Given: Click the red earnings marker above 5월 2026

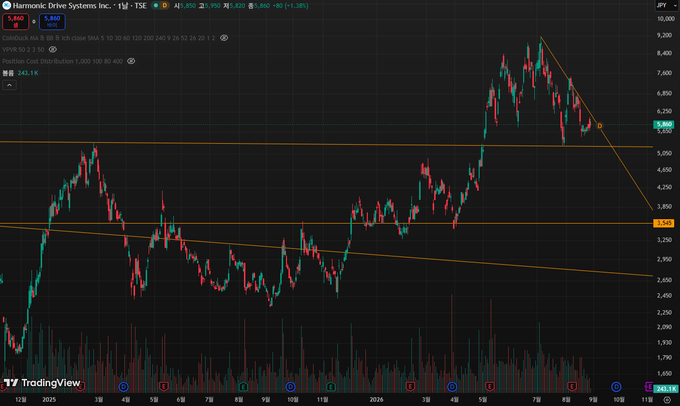Looking at the screenshot, I should tap(490, 386).
